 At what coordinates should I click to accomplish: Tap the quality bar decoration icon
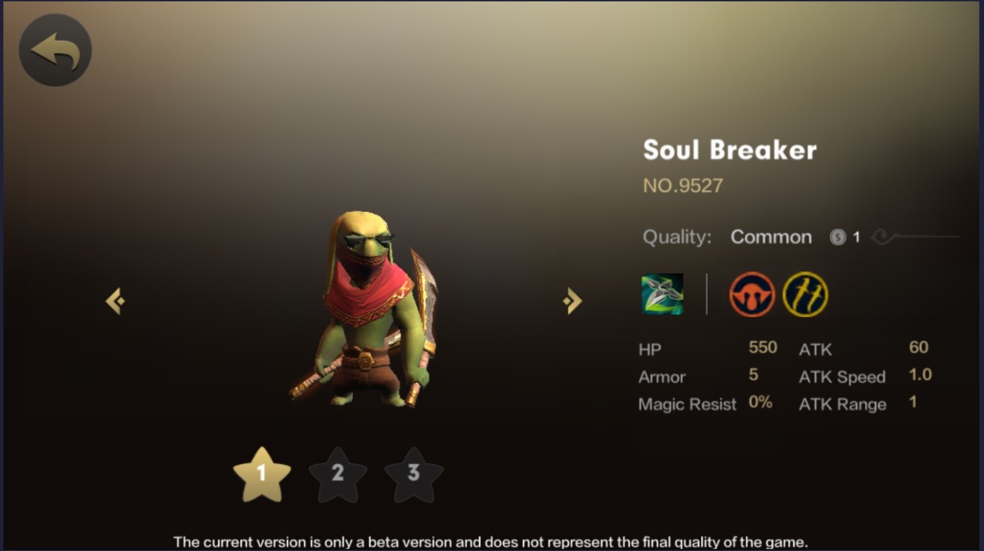[915, 237]
